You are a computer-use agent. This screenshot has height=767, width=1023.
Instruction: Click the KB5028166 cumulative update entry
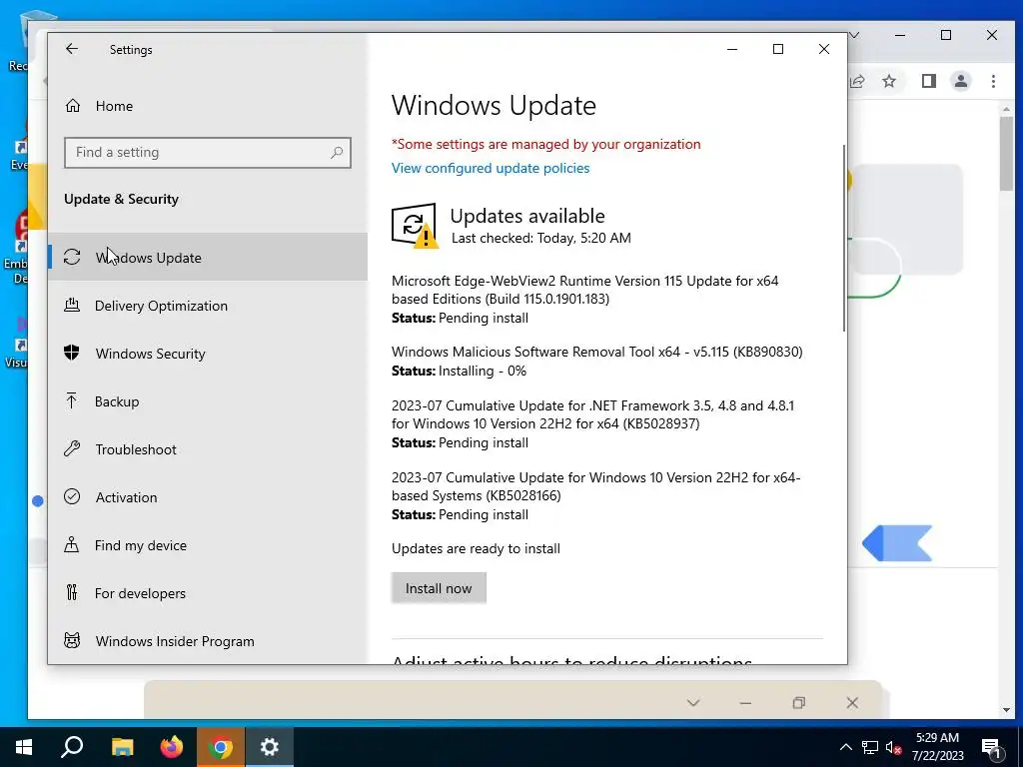tap(595, 495)
